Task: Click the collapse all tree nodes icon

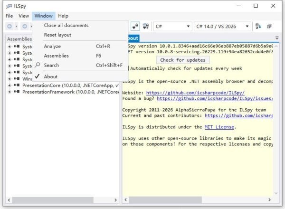Action: click(269, 26)
